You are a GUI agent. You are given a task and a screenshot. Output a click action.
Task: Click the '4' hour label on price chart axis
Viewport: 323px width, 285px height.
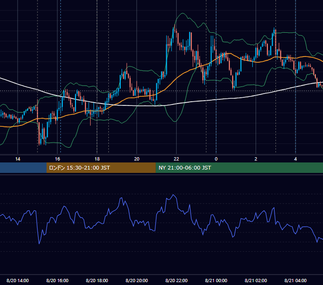295,159
